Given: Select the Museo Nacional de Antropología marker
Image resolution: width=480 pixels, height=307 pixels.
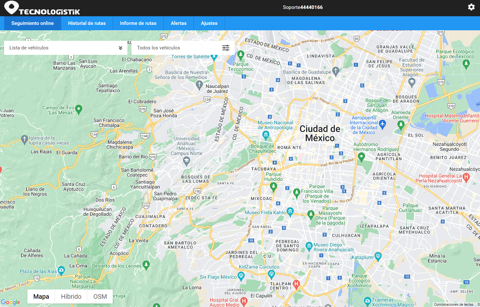Looking at the screenshot, I should (266, 135).
